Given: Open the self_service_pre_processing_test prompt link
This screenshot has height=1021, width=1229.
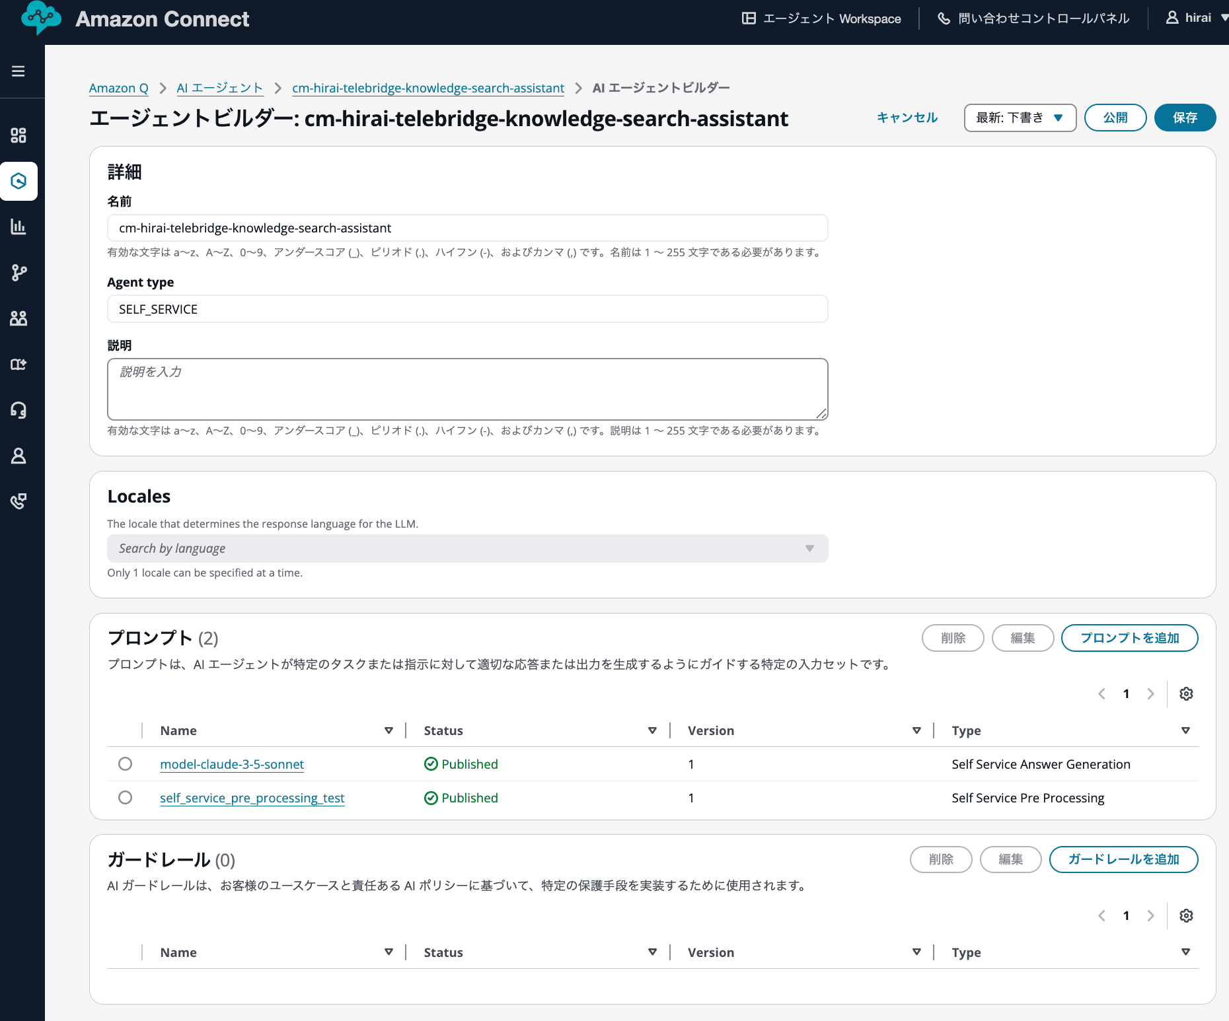Looking at the screenshot, I should pos(252,798).
